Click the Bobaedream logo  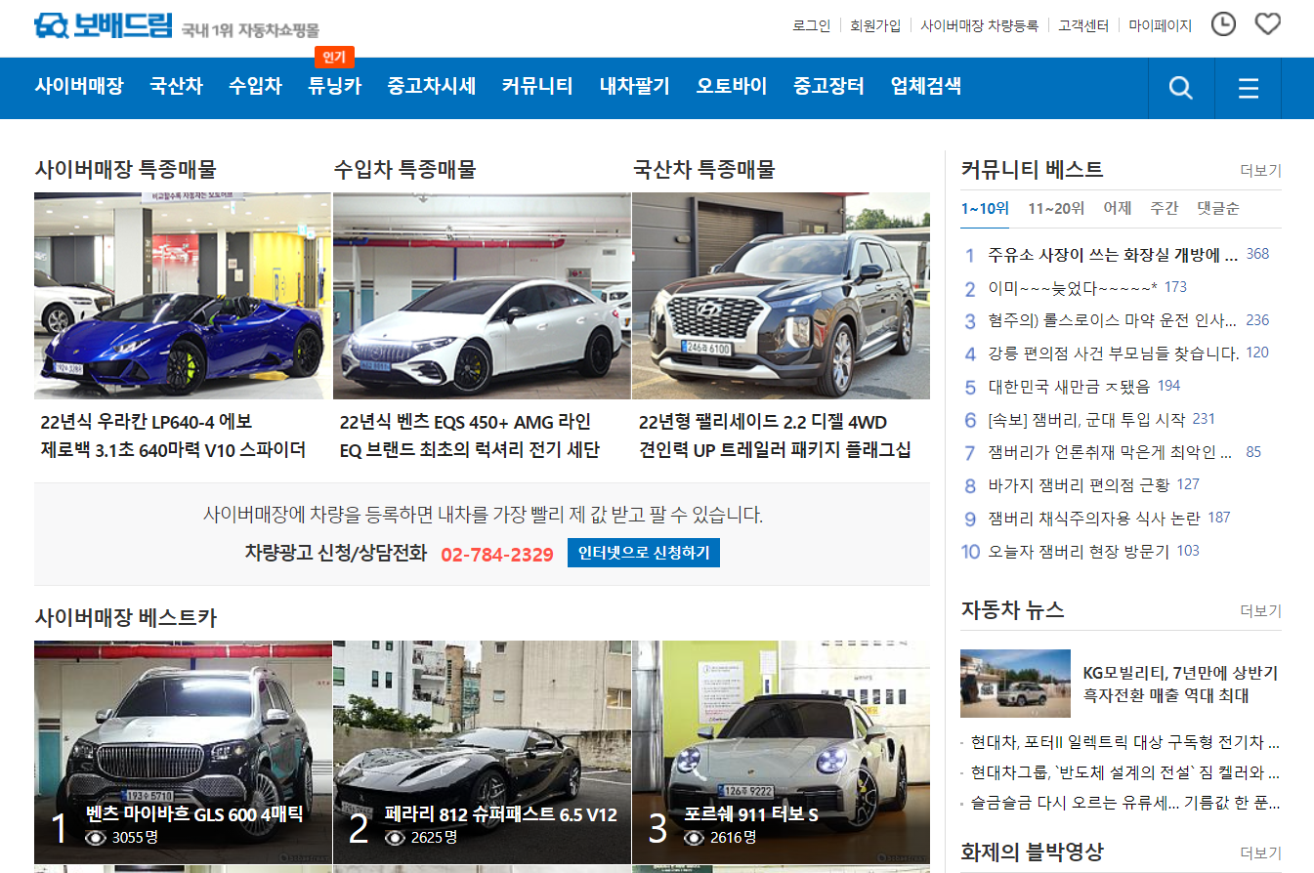tap(103, 26)
